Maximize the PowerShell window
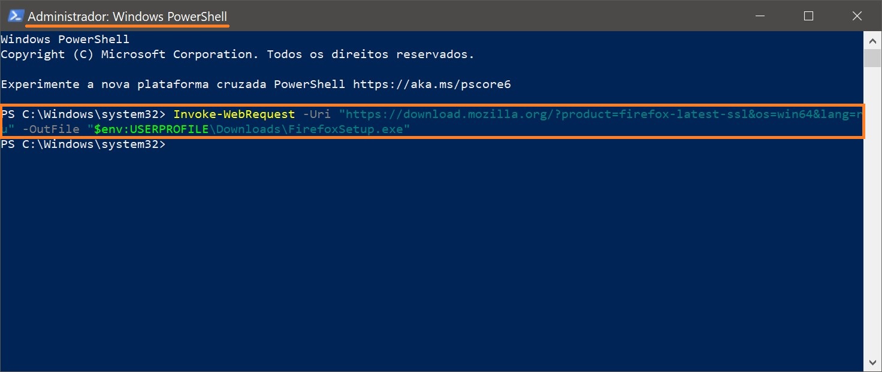The image size is (882, 372). click(808, 16)
